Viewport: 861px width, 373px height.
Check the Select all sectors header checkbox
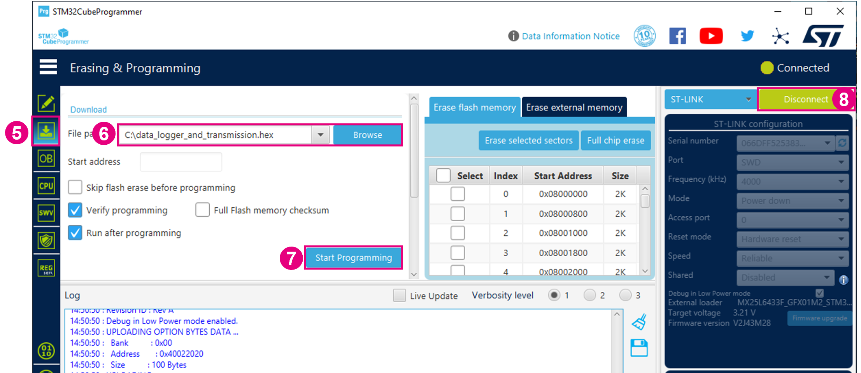[443, 175]
